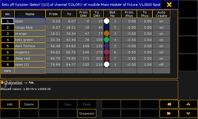This screenshot has height=119, width=198.
Task: Click the double right arrow button
Action: [x=169, y=113]
